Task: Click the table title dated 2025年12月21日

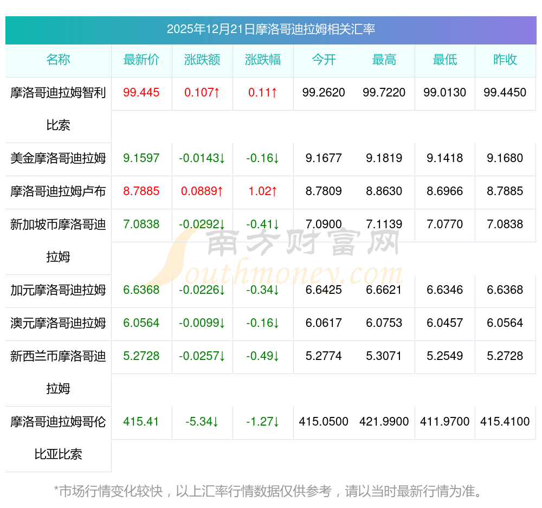Action: 270,29
